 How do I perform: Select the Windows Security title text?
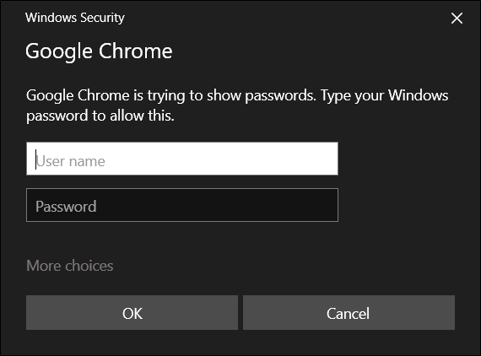tap(75, 18)
